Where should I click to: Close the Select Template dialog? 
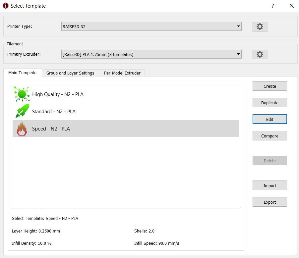click(292, 6)
